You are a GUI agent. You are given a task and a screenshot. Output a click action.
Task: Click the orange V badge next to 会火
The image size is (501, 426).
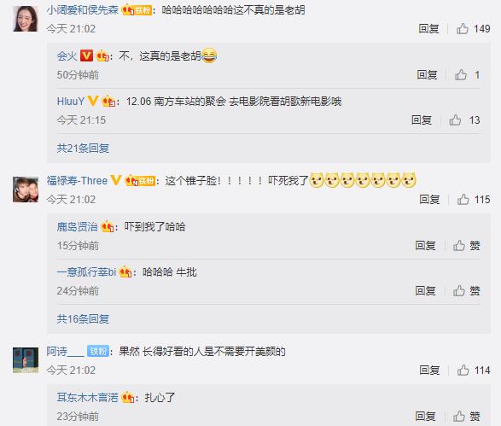point(86,55)
